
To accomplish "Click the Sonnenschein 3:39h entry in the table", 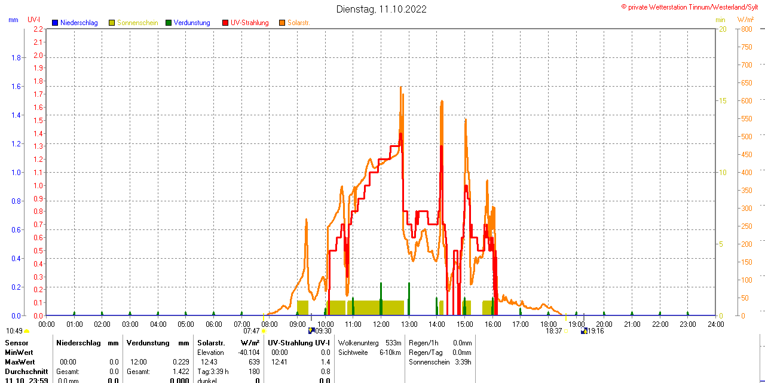I will [439, 362].
